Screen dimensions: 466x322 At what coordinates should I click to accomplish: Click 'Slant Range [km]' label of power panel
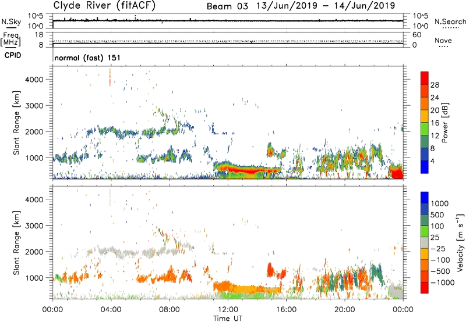16,123
